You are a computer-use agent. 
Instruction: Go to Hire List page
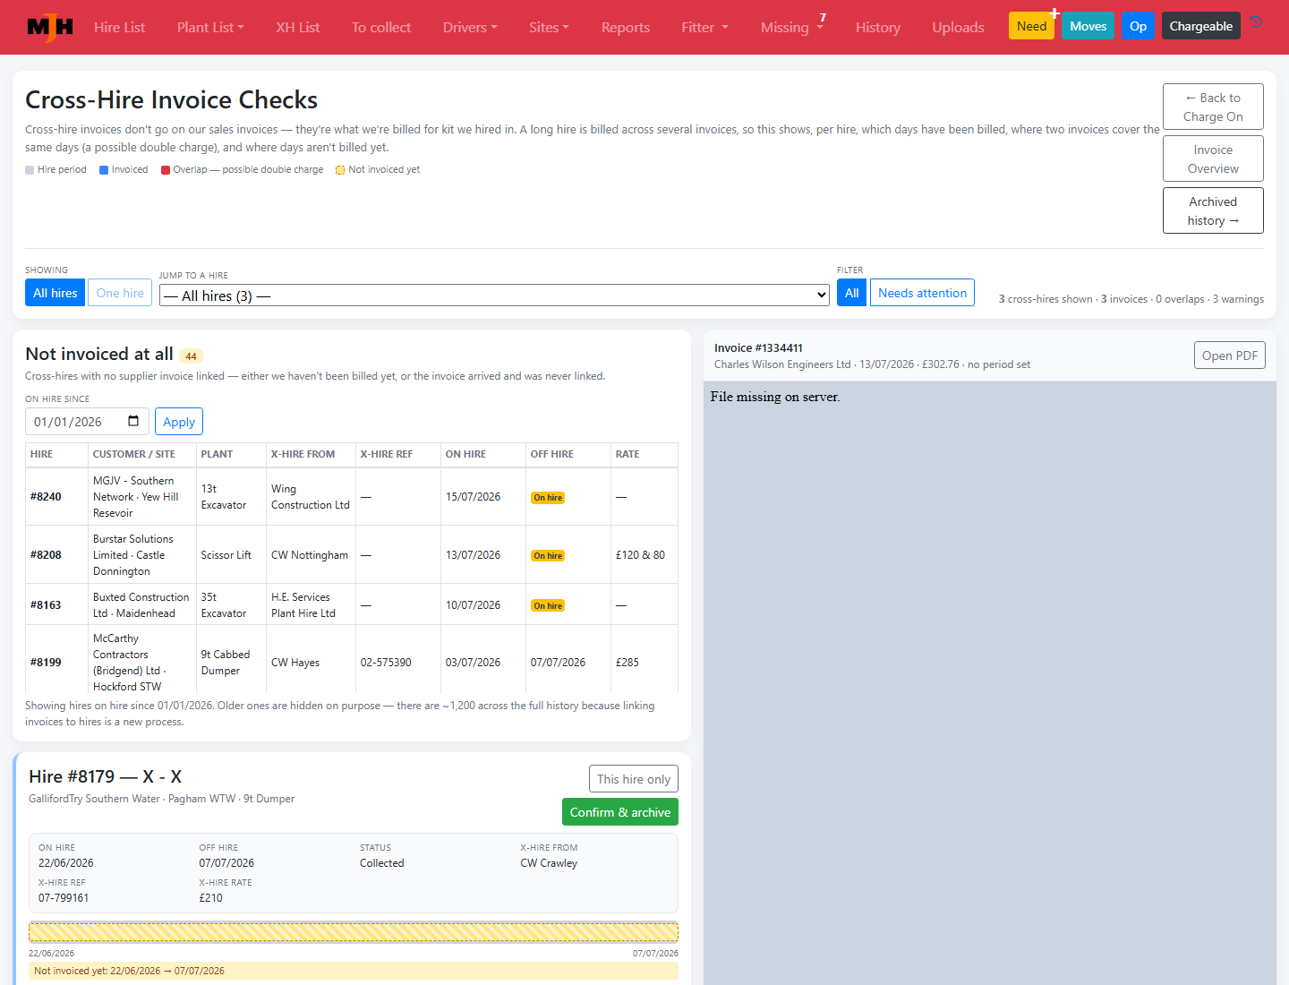tap(119, 27)
